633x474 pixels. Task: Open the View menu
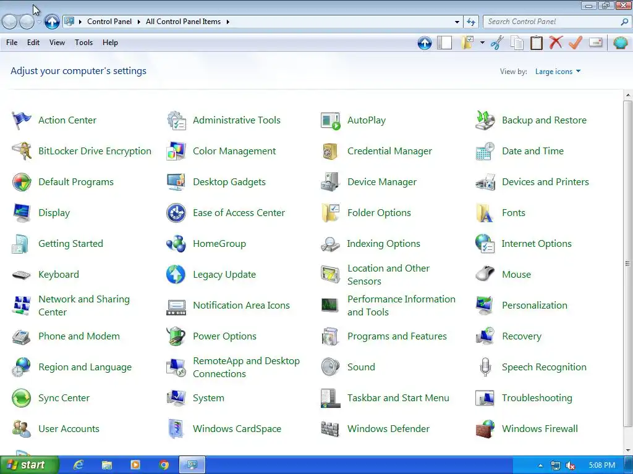pos(57,43)
